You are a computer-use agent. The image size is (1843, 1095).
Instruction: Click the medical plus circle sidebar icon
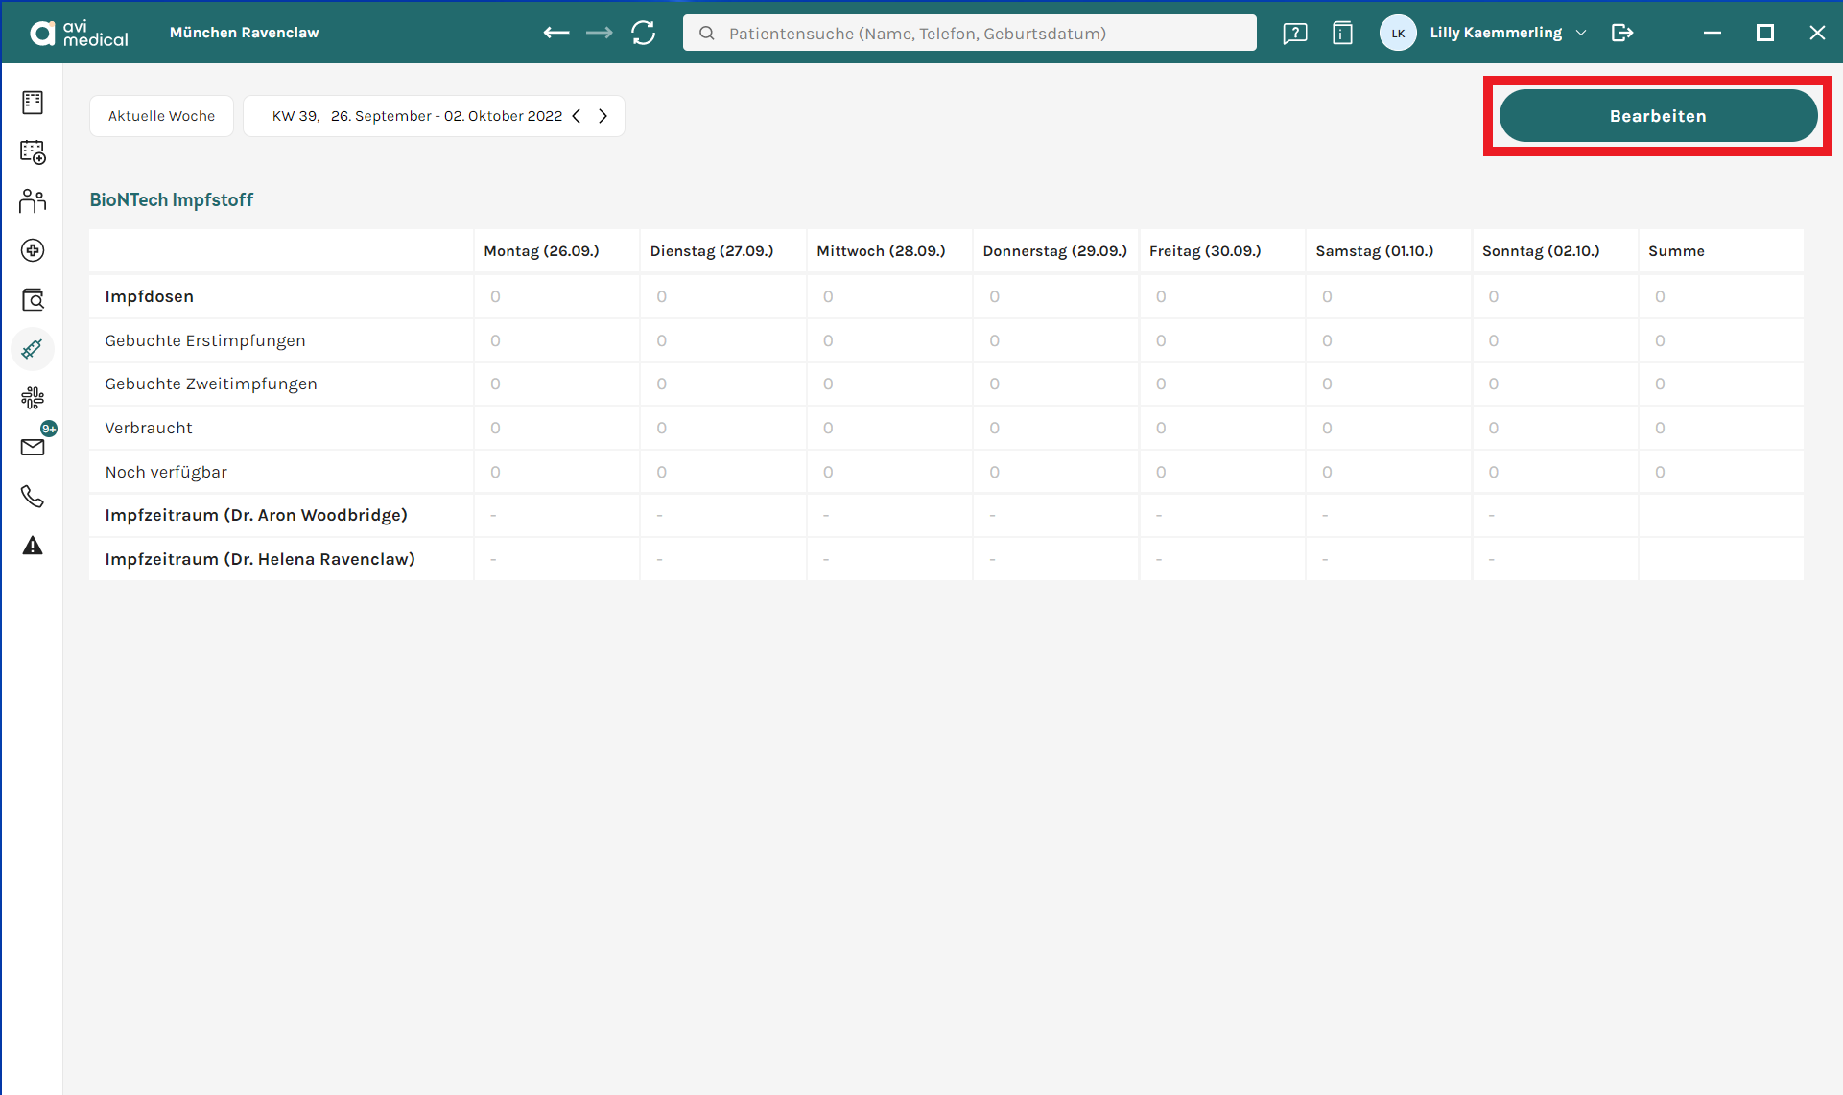pyautogui.click(x=33, y=250)
